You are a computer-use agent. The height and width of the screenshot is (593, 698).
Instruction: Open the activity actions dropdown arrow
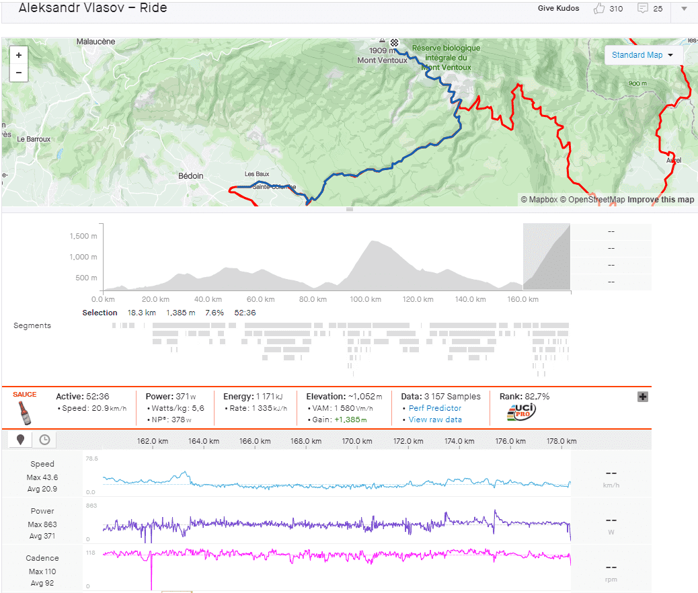[684, 9]
